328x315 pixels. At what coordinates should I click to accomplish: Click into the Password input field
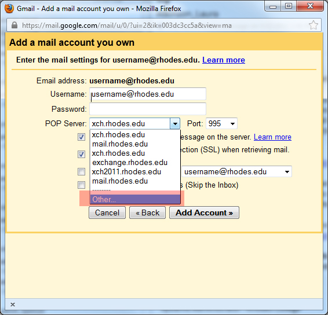click(x=148, y=109)
